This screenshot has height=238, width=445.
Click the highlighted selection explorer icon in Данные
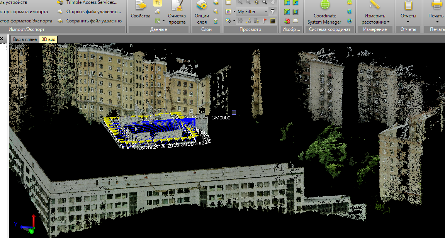158,3
